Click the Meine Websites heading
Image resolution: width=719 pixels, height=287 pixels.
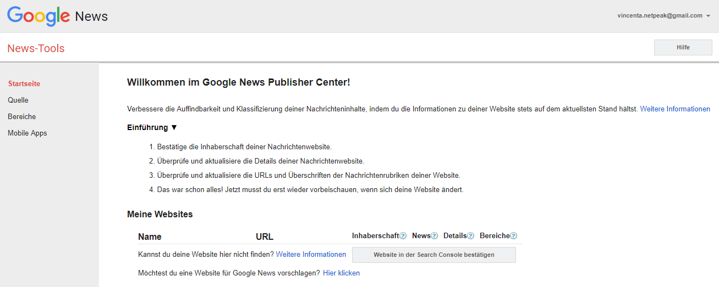click(x=160, y=215)
